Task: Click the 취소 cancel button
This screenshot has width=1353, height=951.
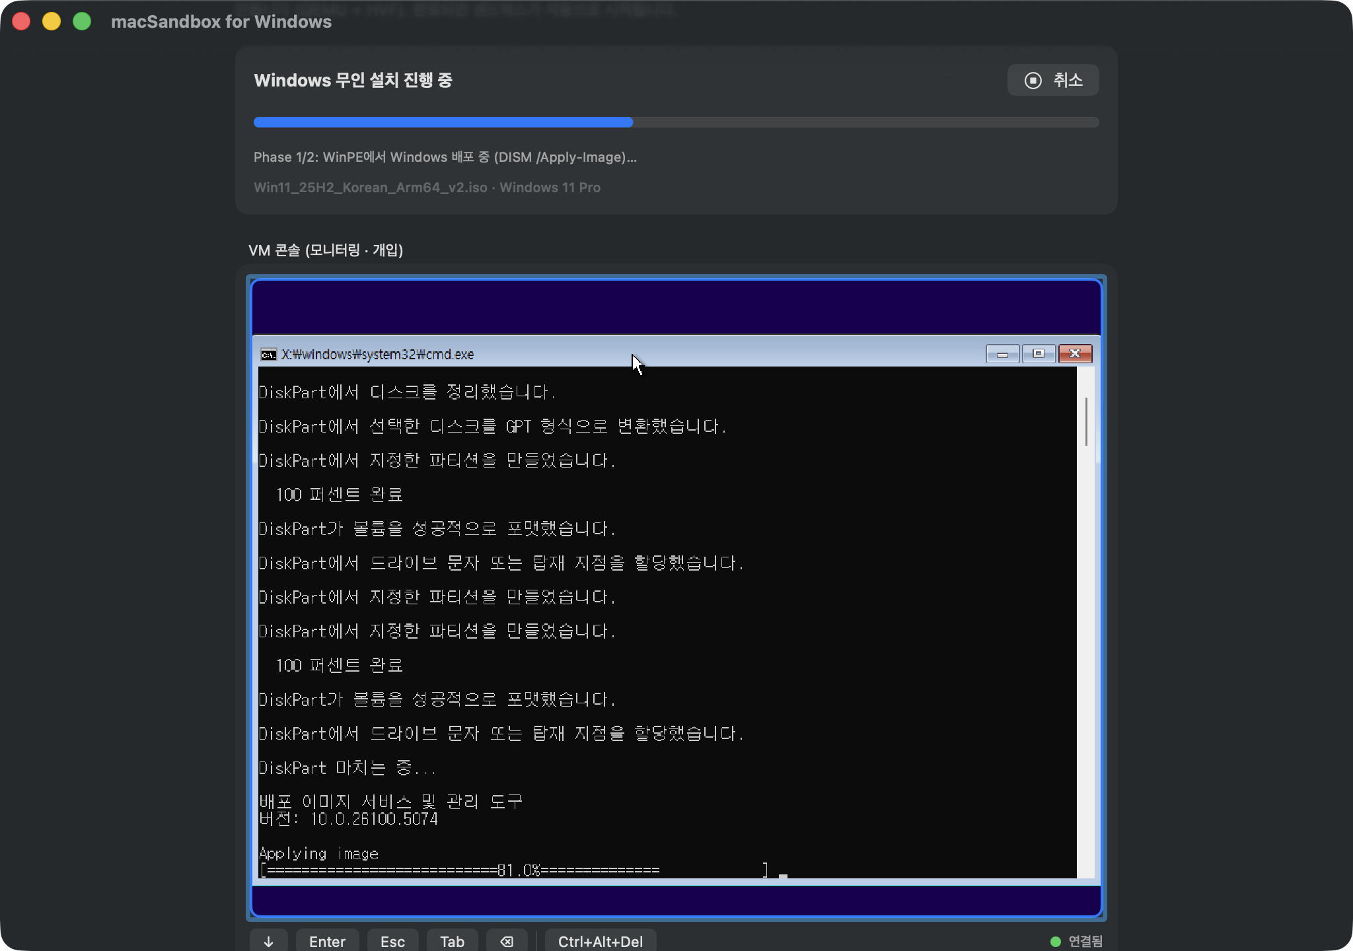Action: pyautogui.click(x=1053, y=80)
